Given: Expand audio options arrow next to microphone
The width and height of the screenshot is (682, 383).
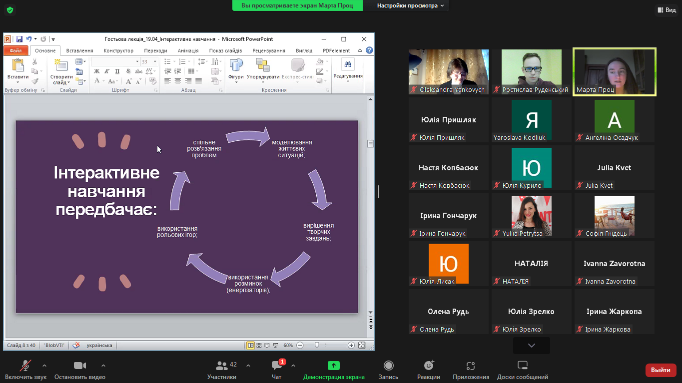Looking at the screenshot, I should (44, 366).
